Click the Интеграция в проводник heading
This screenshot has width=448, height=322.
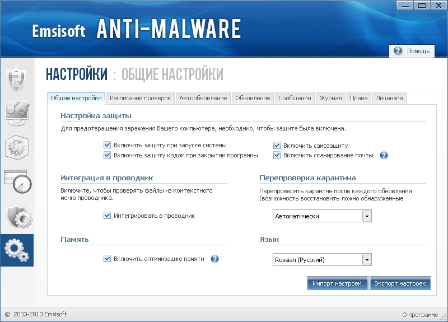pyautogui.click(x=107, y=178)
